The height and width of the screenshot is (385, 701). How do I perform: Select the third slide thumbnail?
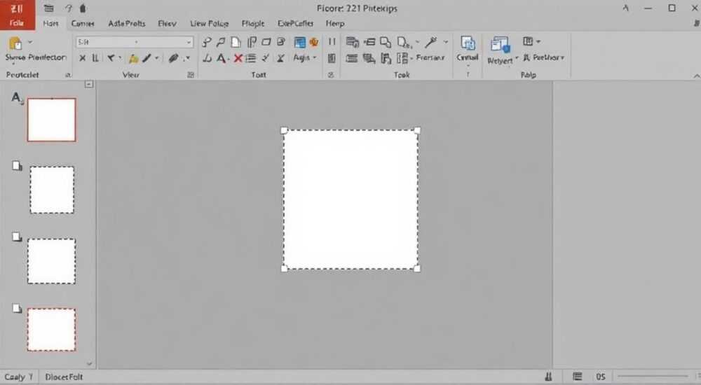pyautogui.click(x=51, y=261)
